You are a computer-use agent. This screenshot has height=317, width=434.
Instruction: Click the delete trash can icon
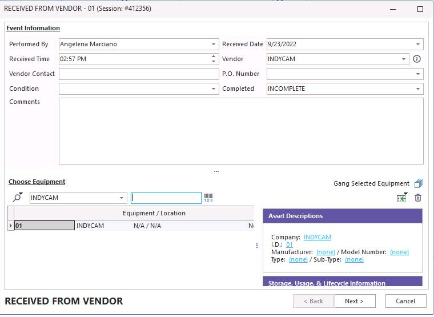[x=418, y=198]
